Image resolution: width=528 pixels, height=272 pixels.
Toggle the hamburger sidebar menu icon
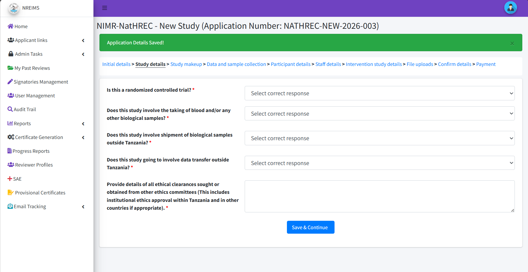click(105, 8)
